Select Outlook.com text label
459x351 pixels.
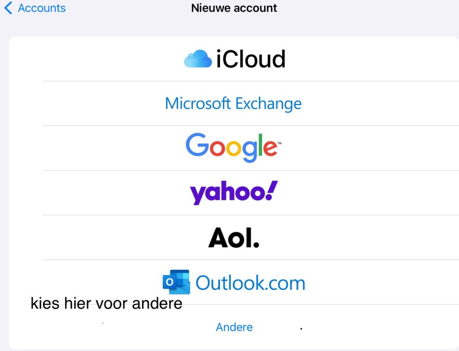pyautogui.click(x=250, y=283)
